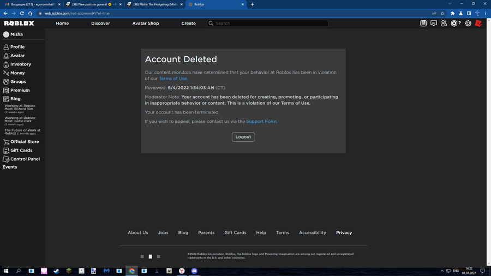Open the Support Form link
The height and width of the screenshot is (276, 491).
click(x=261, y=122)
